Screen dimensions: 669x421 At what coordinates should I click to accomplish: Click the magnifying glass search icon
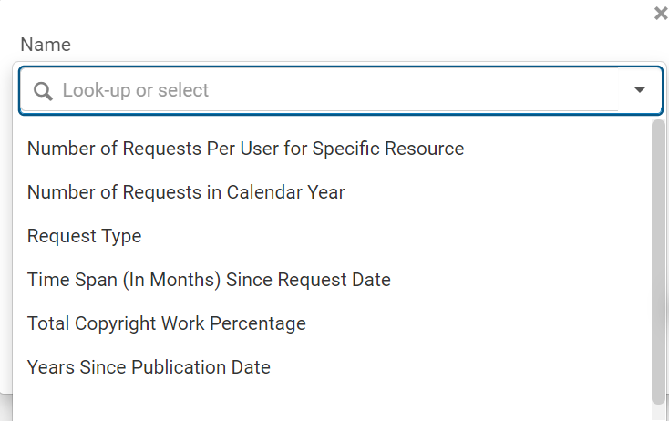tap(42, 91)
